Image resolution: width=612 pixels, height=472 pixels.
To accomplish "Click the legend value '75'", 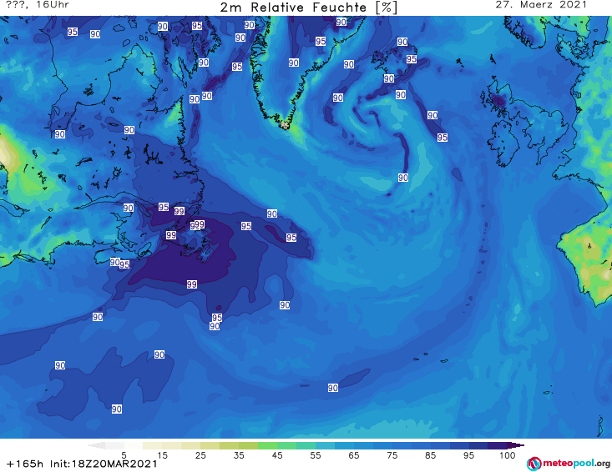I will point(392,454).
